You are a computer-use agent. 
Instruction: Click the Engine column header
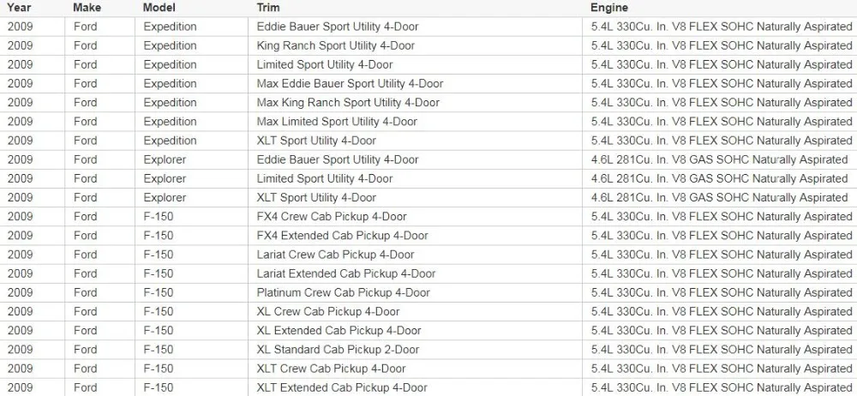click(x=608, y=8)
